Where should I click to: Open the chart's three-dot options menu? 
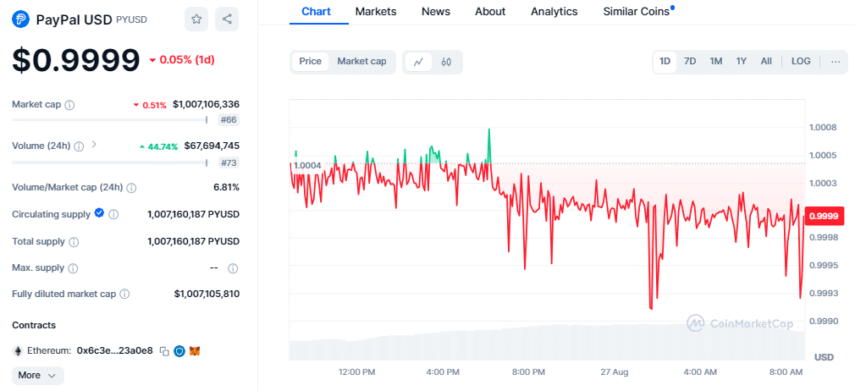pos(835,61)
